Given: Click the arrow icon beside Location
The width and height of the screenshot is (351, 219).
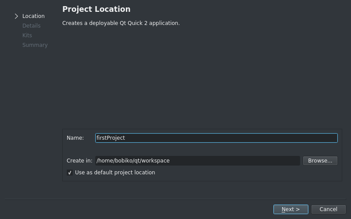Looking at the screenshot, I should coord(16,16).
